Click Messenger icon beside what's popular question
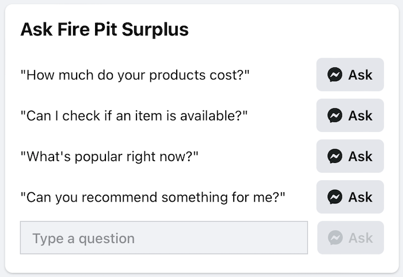Screen dimensions: 403x277 [335, 156]
